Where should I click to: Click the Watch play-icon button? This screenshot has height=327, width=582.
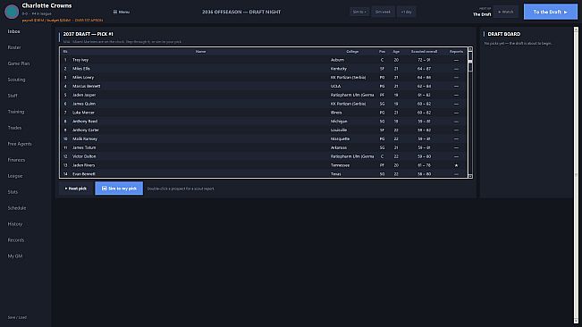505,12
